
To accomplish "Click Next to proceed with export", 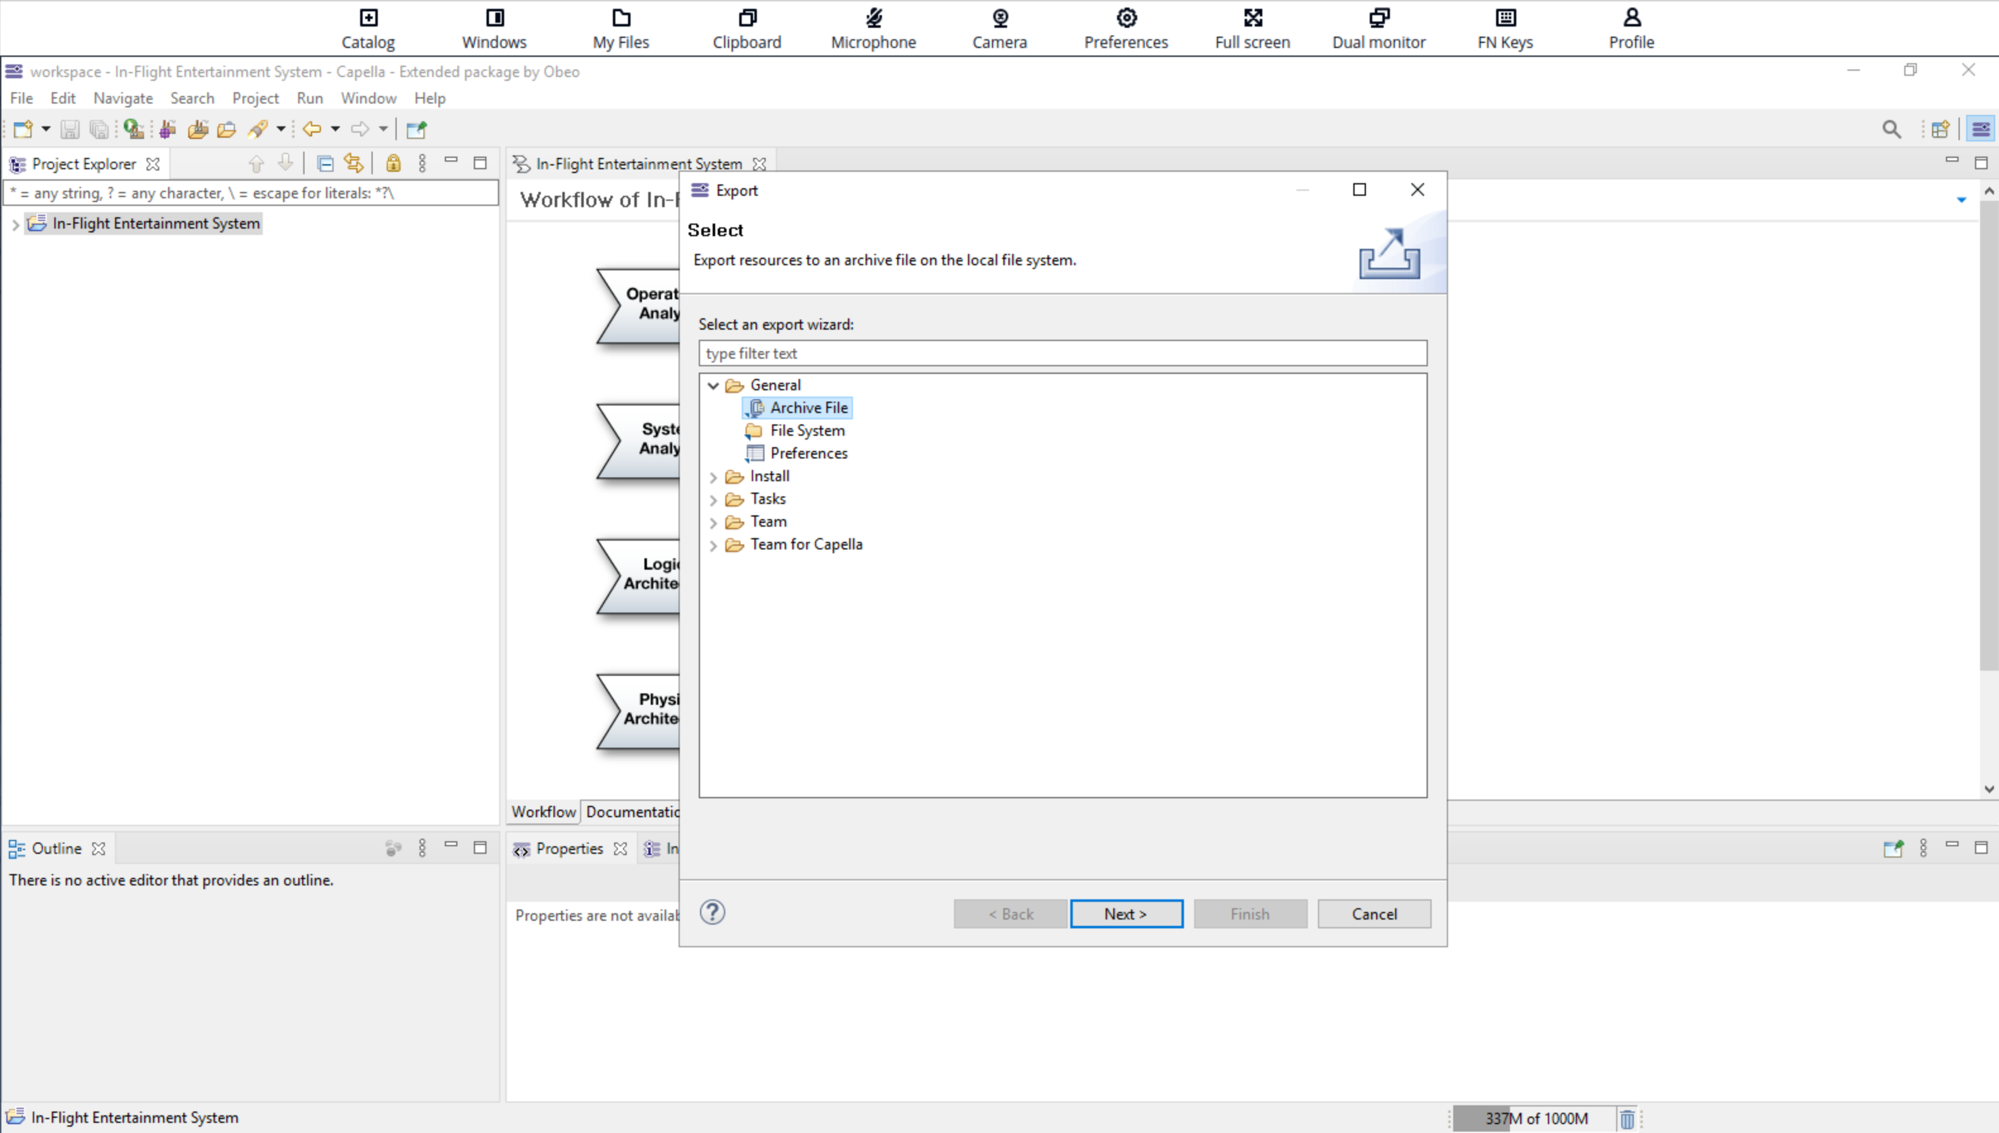I will click(1126, 913).
